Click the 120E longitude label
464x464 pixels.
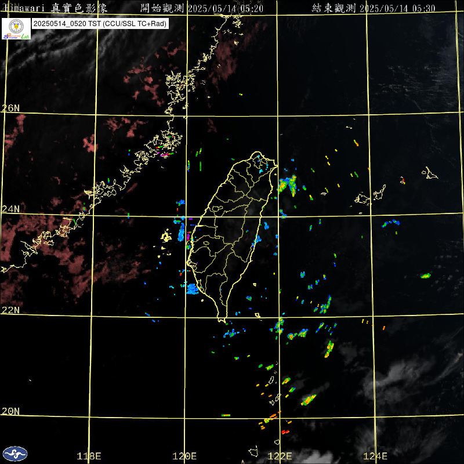coord(184,456)
